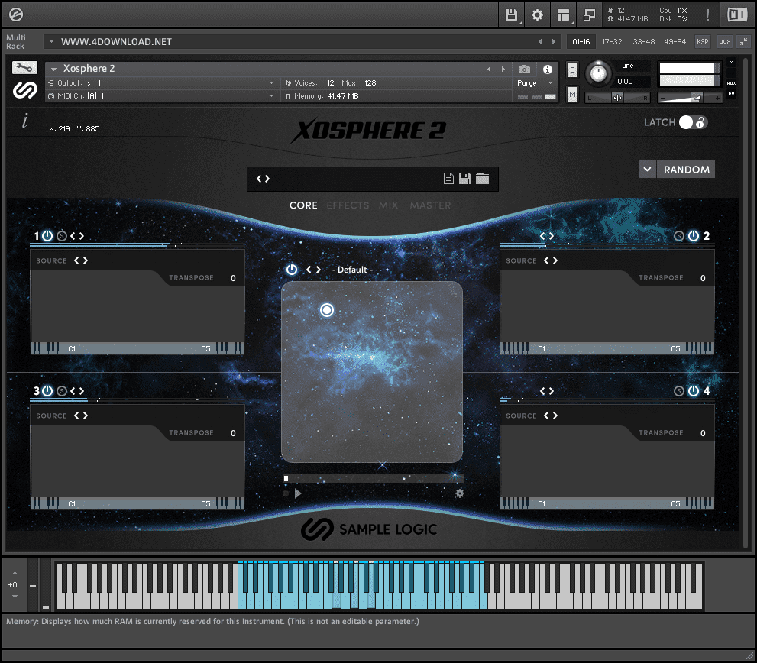The height and width of the screenshot is (663, 757).
Task: Browse main preset with arrows
Action: pos(263,179)
